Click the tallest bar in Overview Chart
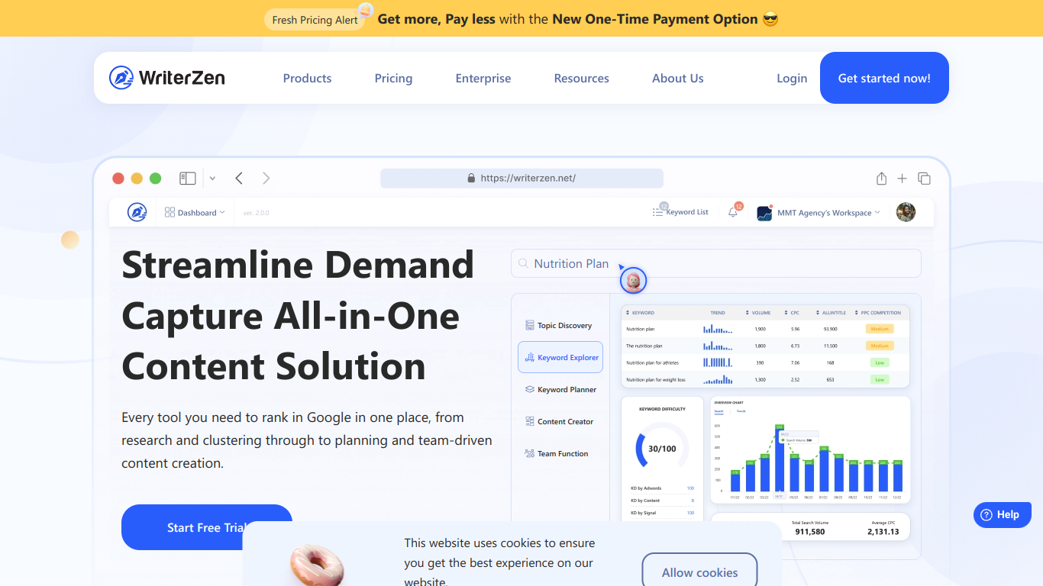The image size is (1043, 586). (779, 458)
